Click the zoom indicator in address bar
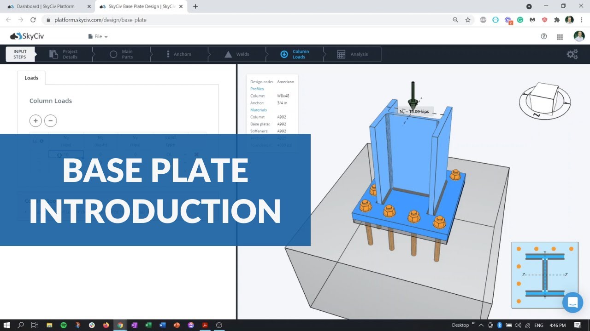 (x=455, y=20)
